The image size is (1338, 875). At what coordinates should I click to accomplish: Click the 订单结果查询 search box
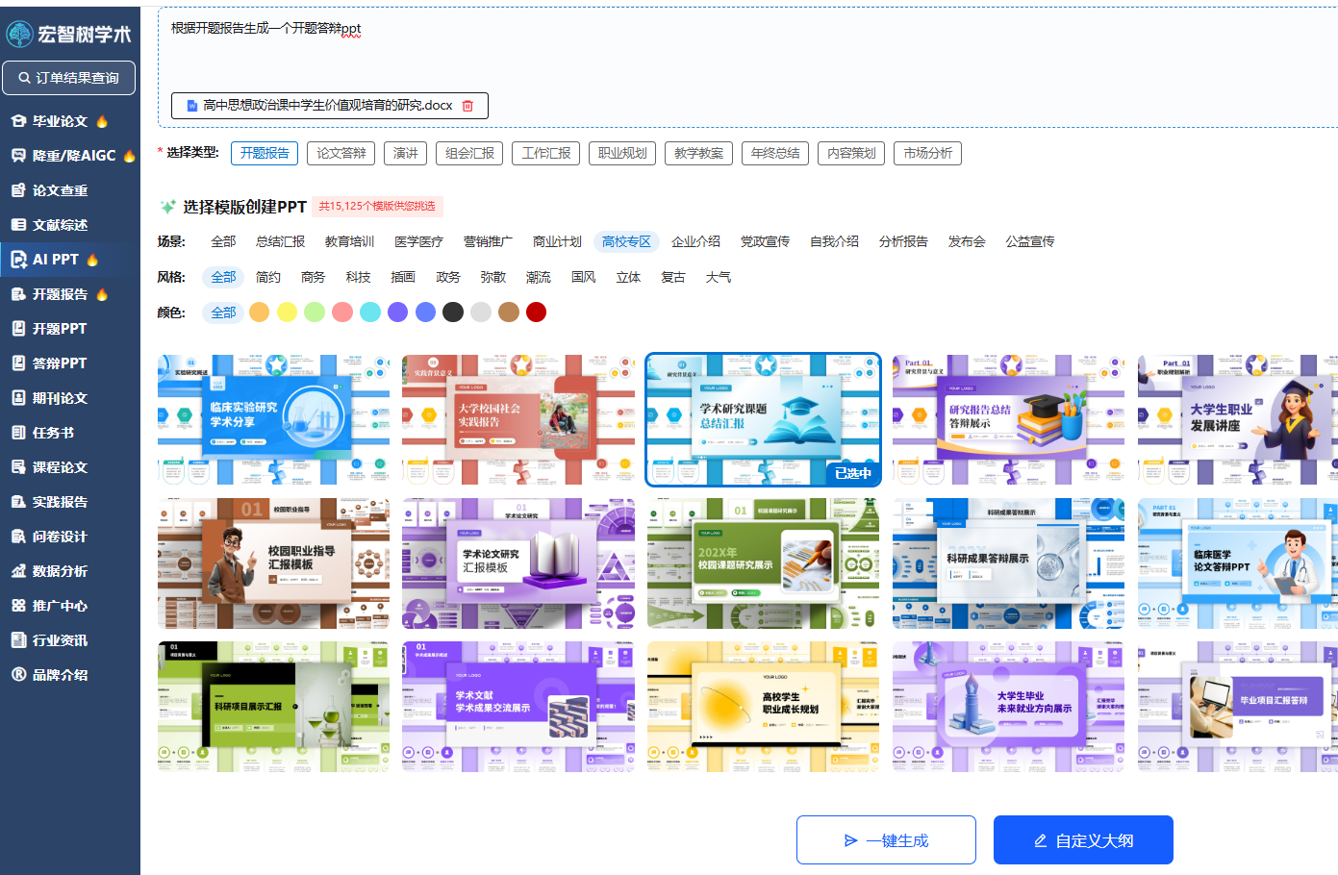point(68,78)
